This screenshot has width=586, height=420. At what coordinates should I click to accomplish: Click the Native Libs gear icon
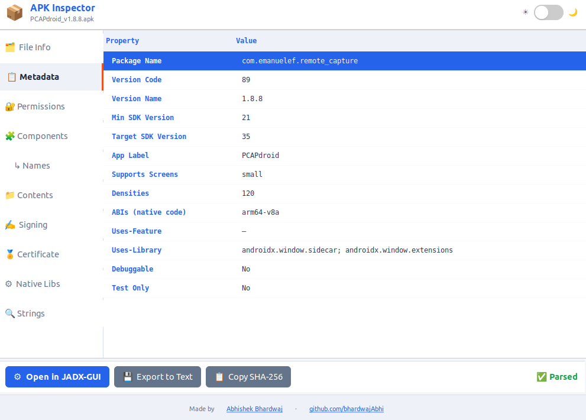pyautogui.click(x=9, y=284)
